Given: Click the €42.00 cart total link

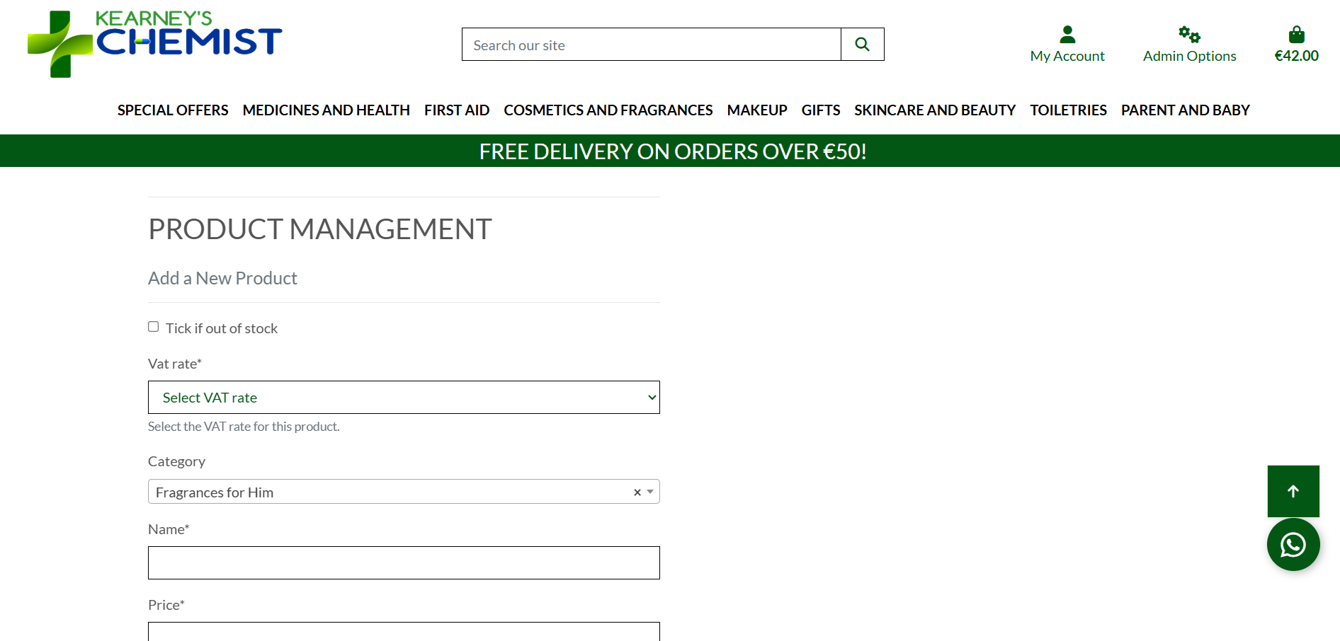Looking at the screenshot, I should pos(1296,56).
